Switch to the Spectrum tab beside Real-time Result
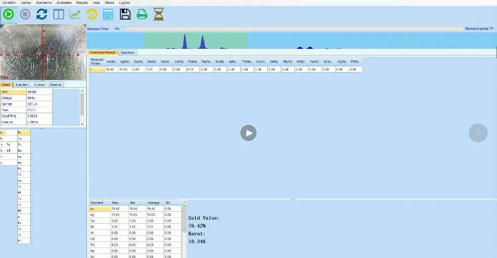The image size is (497, 258). (128, 52)
